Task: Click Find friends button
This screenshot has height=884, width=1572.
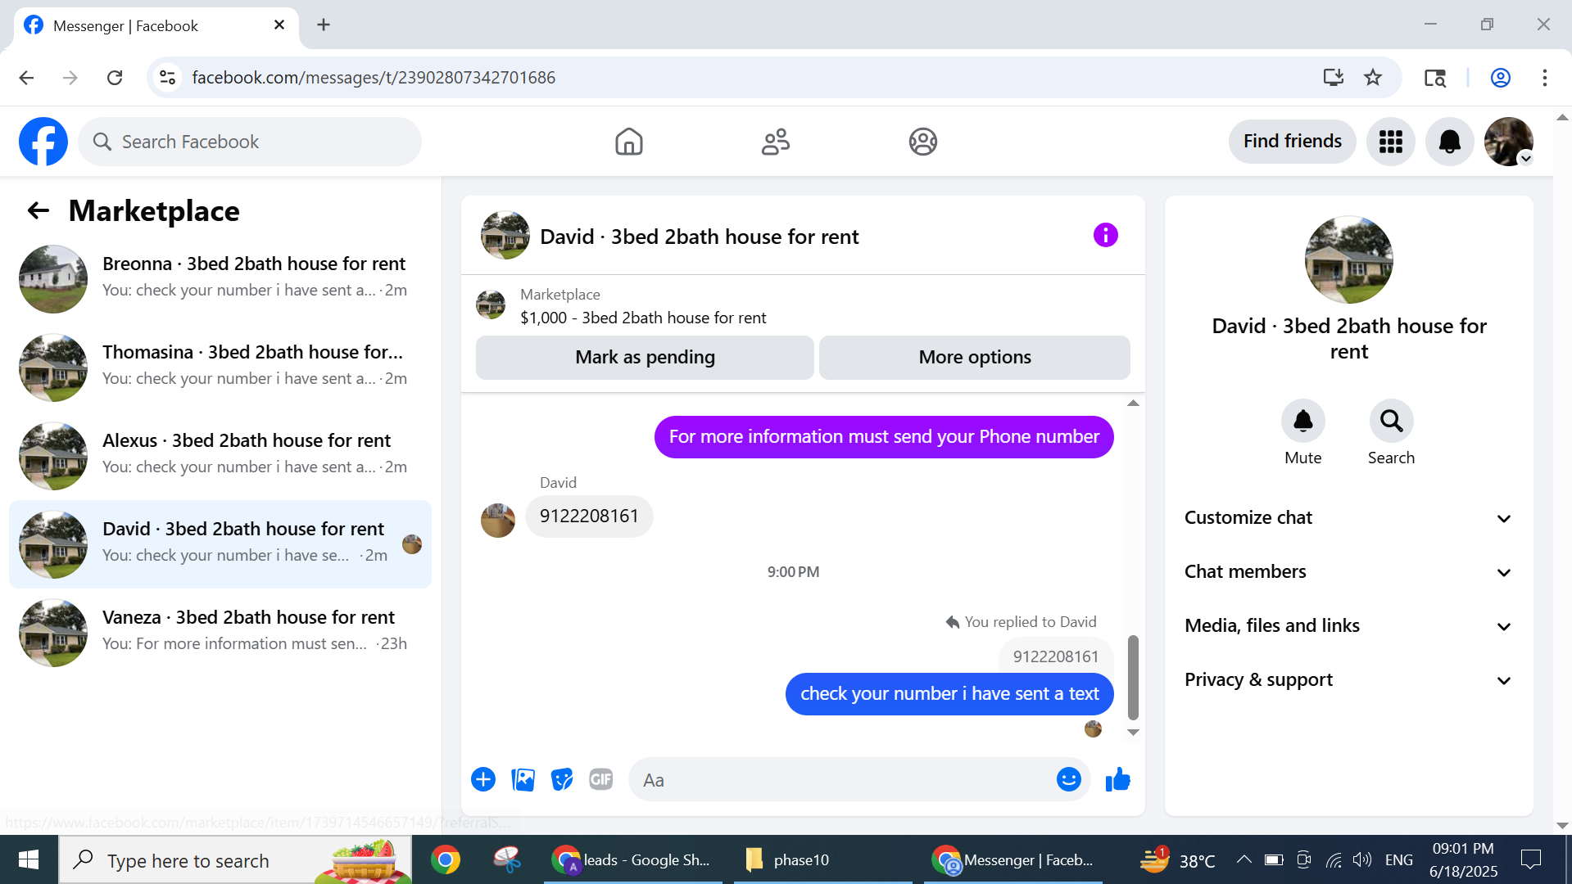Action: pos(1292,142)
